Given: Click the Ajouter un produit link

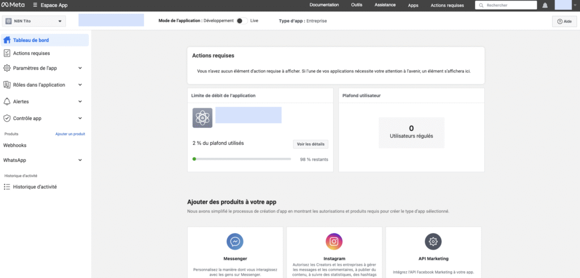Looking at the screenshot, I should click(70, 134).
